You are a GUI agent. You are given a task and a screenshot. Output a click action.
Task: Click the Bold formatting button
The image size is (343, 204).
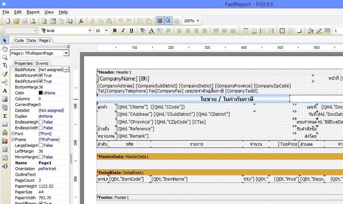(x=114, y=31)
